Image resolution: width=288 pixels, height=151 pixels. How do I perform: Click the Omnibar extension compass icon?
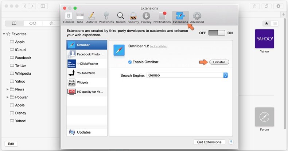tap(119, 50)
